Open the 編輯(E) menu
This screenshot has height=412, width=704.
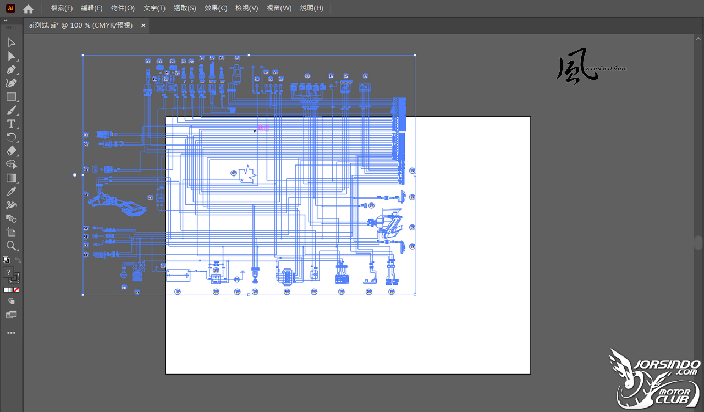(x=92, y=8)
